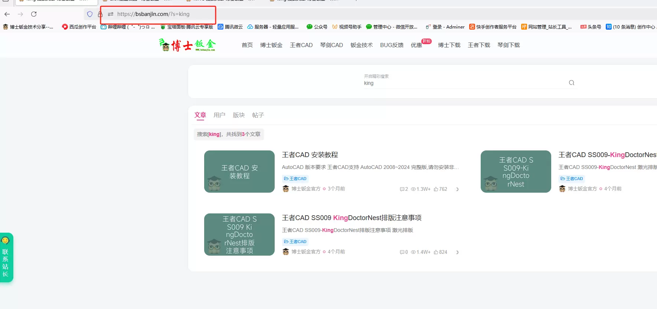Click the padlock site security icon
The image size is (657, 309).
(x=100, y=14)
